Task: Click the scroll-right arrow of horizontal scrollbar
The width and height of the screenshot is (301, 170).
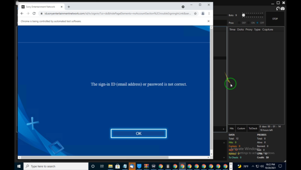Action: tap(208, 158)
